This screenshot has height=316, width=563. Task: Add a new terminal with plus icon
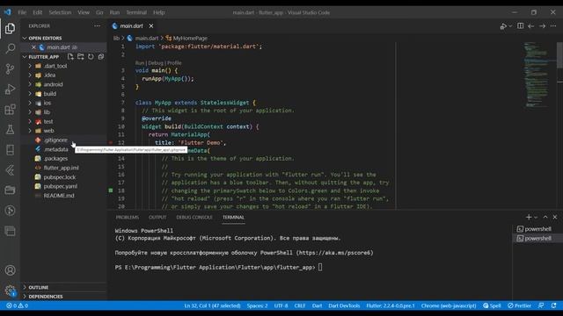coord(529,217)
